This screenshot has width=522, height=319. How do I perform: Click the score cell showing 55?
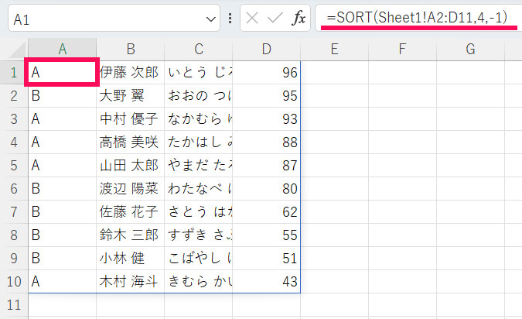click(266, 235)
